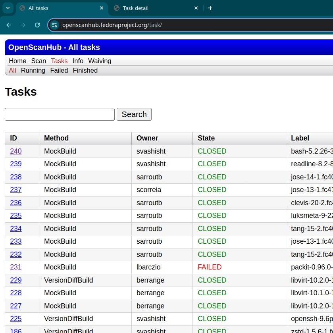Image resolution: width=333 pixels, height=333 pixels.
Task: Click the State column header
Action: coord(239,138)
